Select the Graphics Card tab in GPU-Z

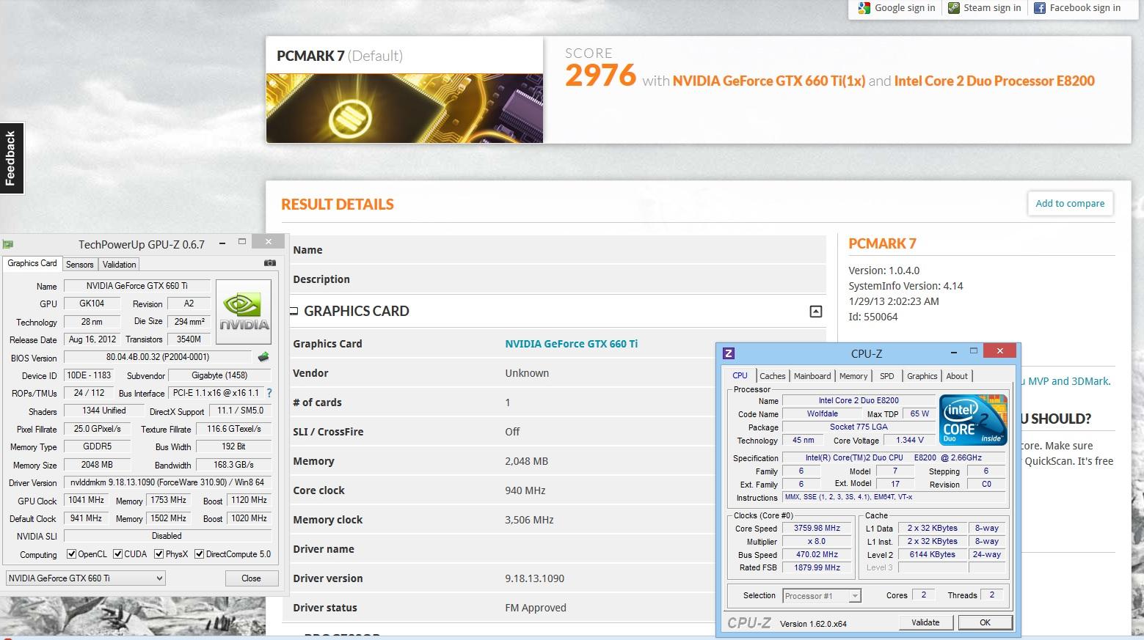32,263
